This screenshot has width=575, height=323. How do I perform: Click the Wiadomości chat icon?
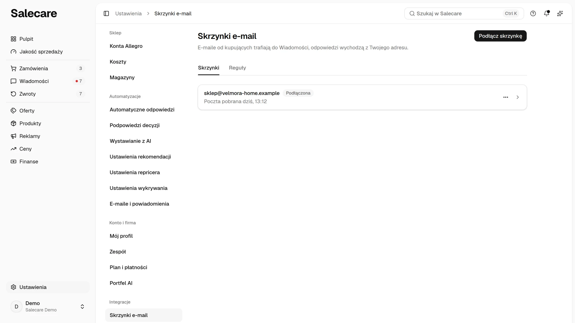point(13,81)
